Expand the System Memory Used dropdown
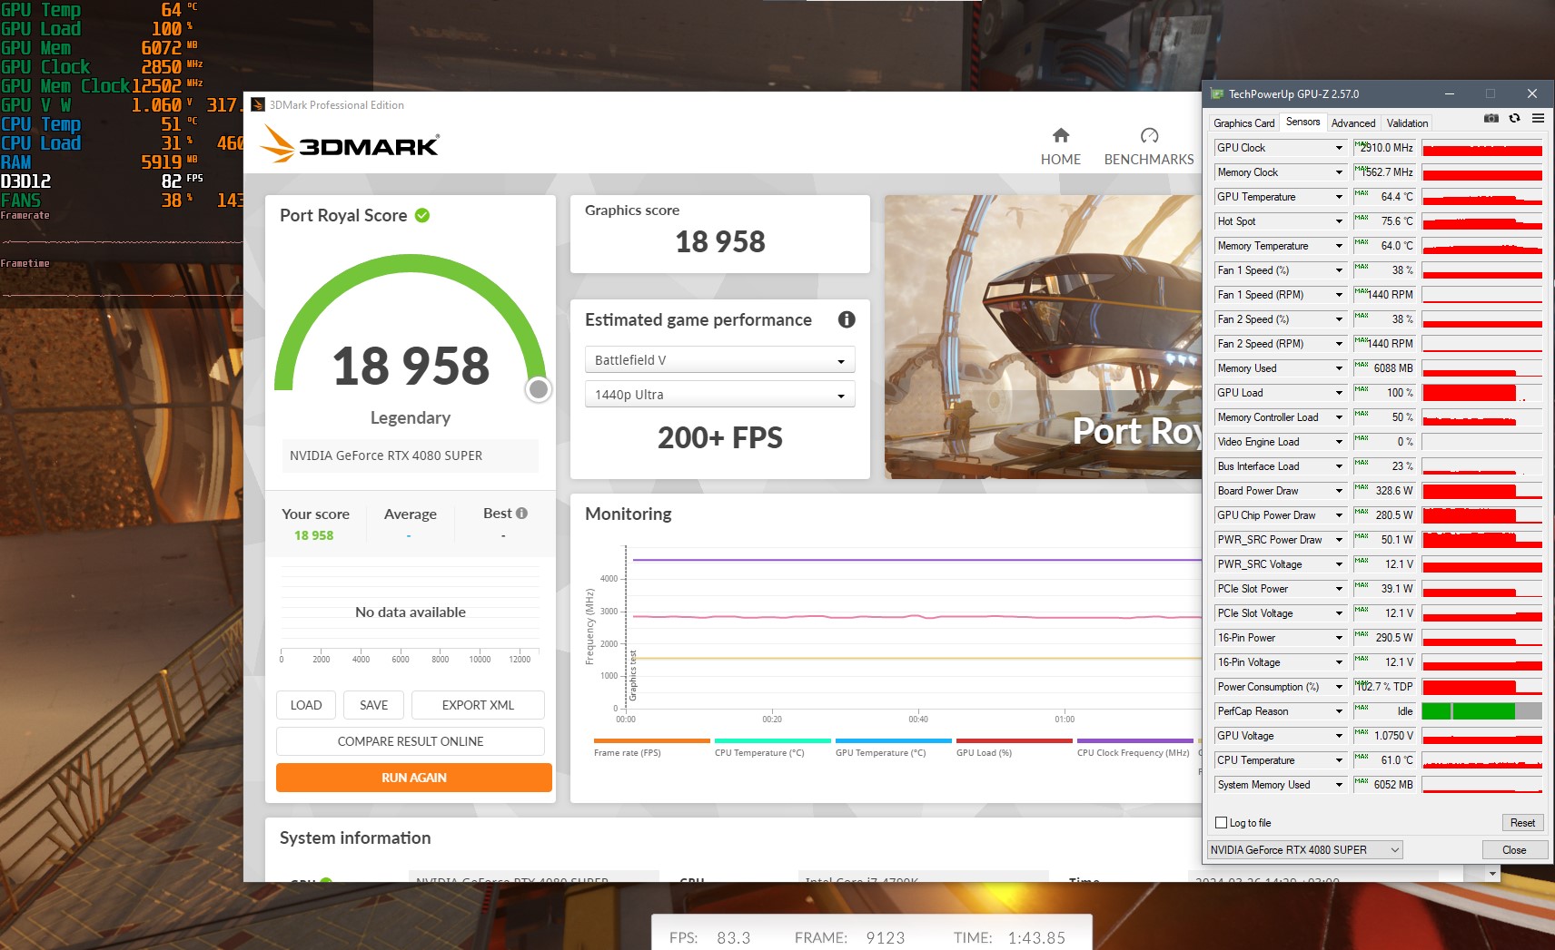1555x950 pixels. [x=1339, y=785]
